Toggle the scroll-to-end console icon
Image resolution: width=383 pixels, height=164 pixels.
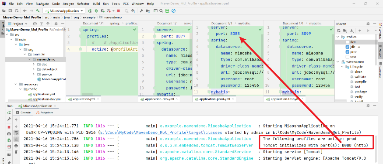click(16, 139)
